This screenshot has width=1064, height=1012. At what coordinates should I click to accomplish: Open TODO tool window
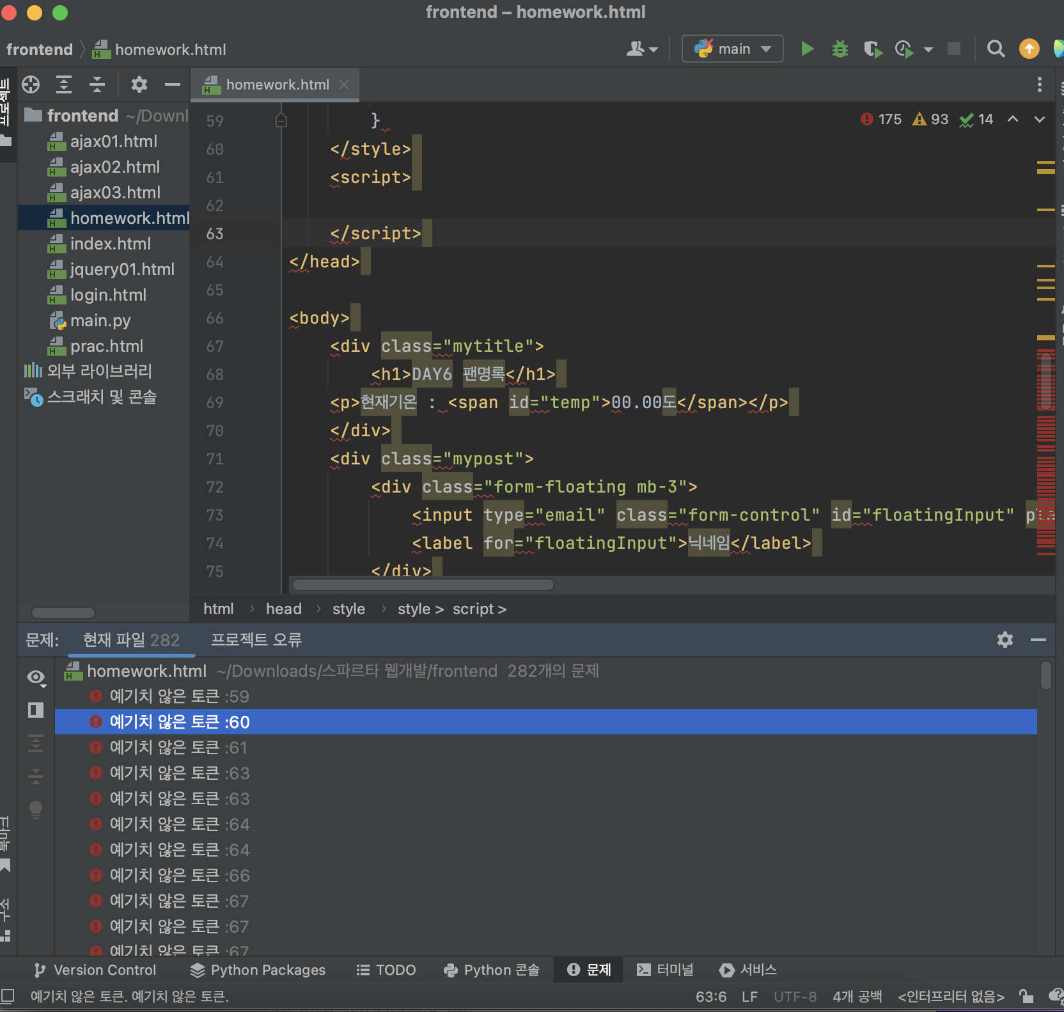coord(386,970)
